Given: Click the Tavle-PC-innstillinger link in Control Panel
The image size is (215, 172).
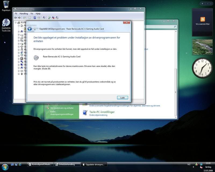Looking at the screenshot, I should point(102,112).
